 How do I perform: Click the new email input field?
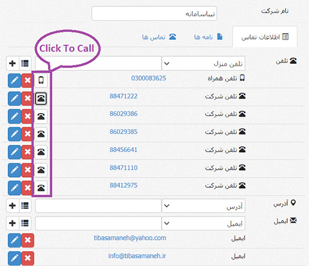[x=98, y=223]
